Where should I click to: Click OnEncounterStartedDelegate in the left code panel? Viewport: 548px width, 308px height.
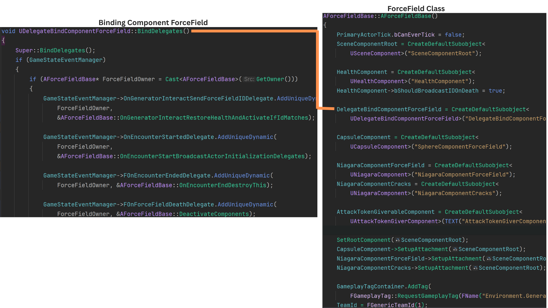(168, 137)
